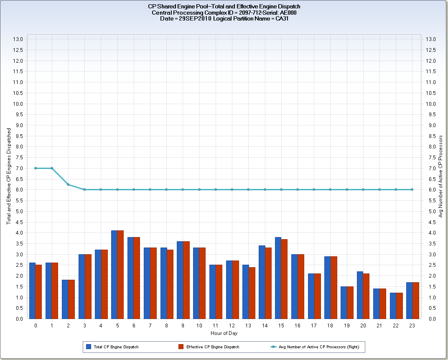Click the blue Total bar at hour 9
Image resolution: width=448 pixels, height=360 pixels.
point(180,280)
